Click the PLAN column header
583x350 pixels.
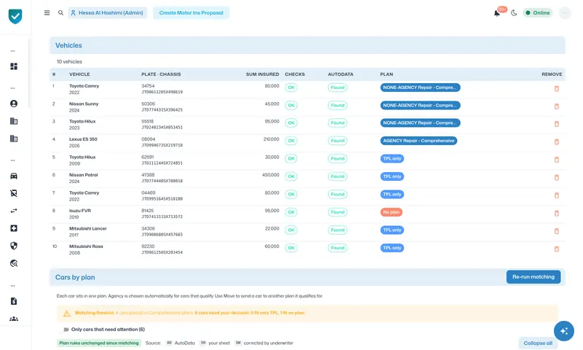tap(386, 74)
